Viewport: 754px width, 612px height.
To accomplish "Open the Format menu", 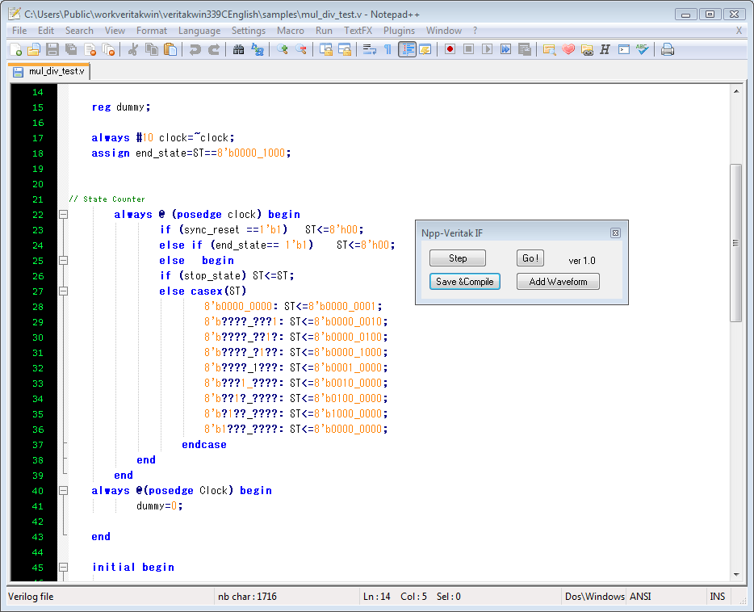I will 152,31.
